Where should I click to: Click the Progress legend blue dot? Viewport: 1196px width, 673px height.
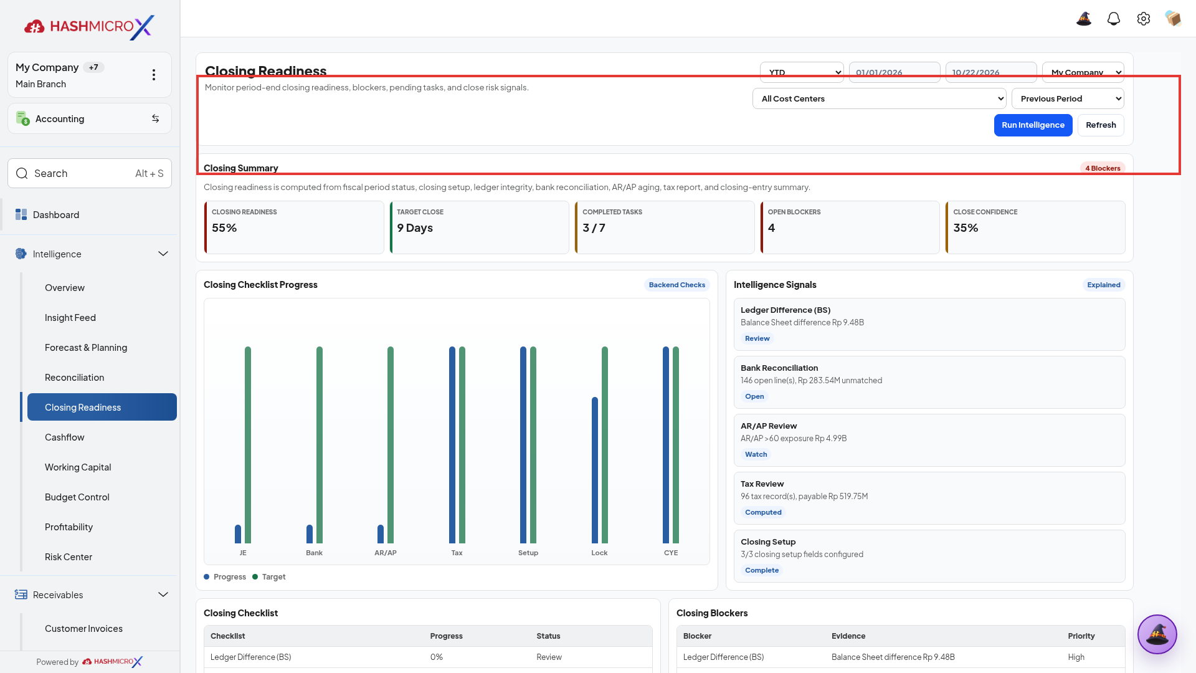206,576
